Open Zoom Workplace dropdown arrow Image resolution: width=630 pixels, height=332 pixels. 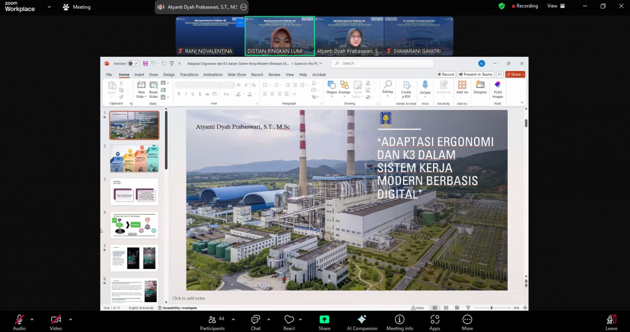coord(49,7)
